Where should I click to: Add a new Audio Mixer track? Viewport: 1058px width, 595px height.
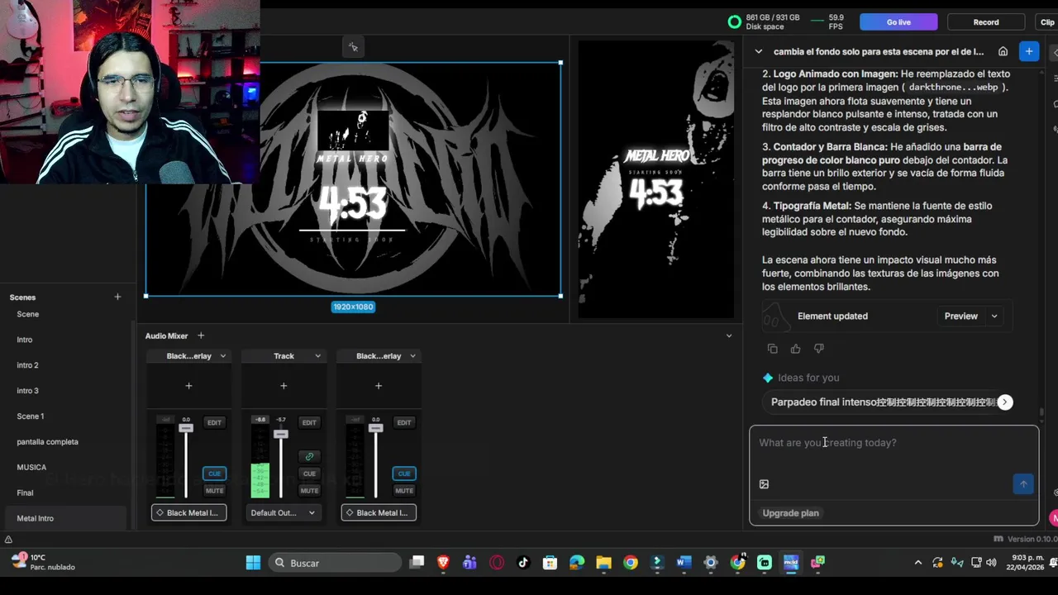[201, 336]
